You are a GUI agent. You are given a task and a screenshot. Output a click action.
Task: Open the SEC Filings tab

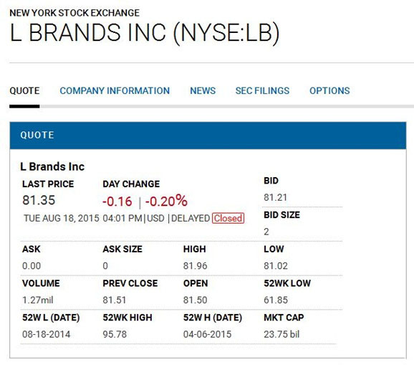262,90
